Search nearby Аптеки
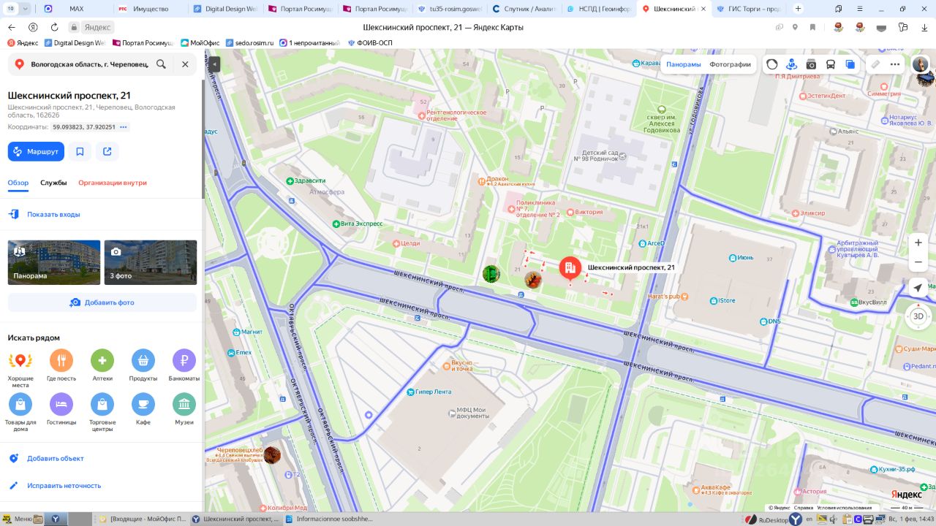 [102, 366]
